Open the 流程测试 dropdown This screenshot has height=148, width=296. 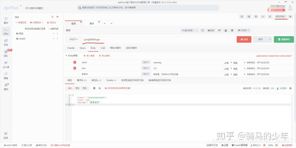tap(37, 23)
